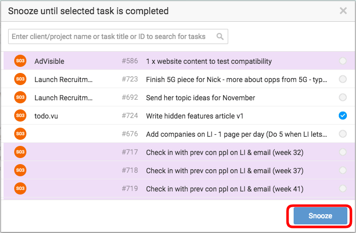Focus the task search input field
Viewport: 356px width, 233px height.
[x=112, y=36]
